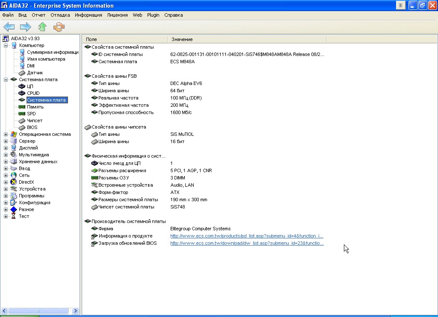Click the DirectX icon in tree

[x=14, y=182]
